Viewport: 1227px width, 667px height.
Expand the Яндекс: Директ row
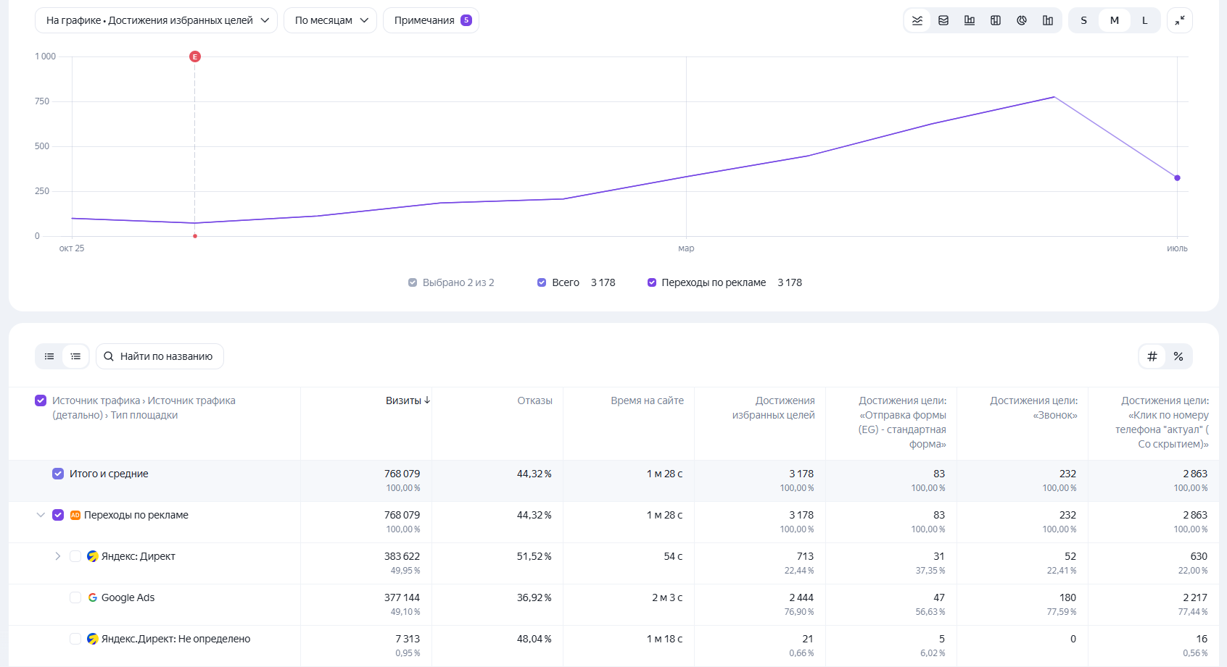click(x=58, y=556)
